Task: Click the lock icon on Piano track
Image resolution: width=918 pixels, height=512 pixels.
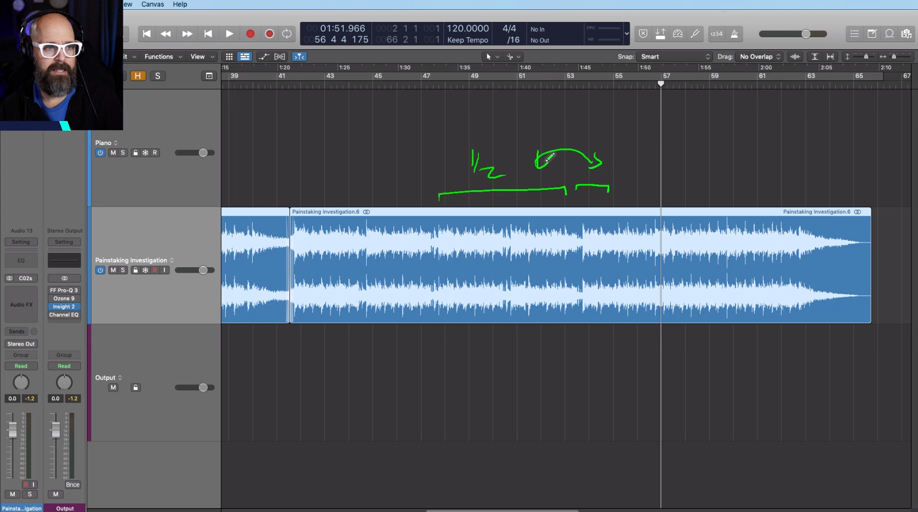Action: click(x=135, y=153)
